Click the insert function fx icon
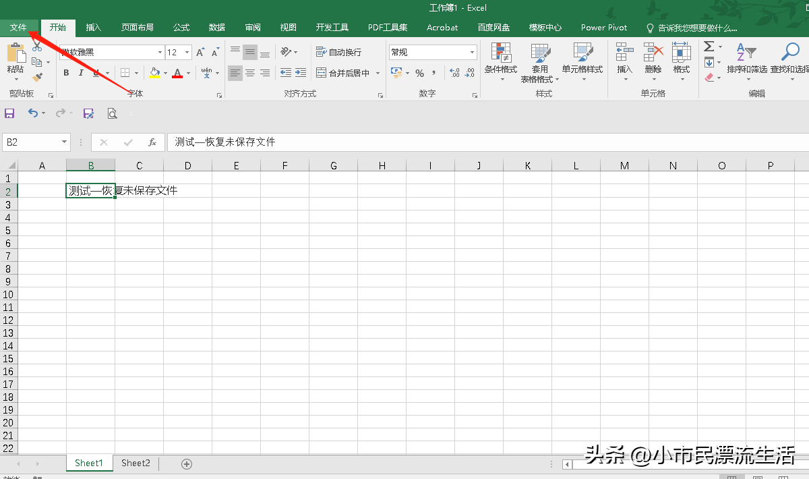The height and width of the screenshot is (479, 809). 152,142
